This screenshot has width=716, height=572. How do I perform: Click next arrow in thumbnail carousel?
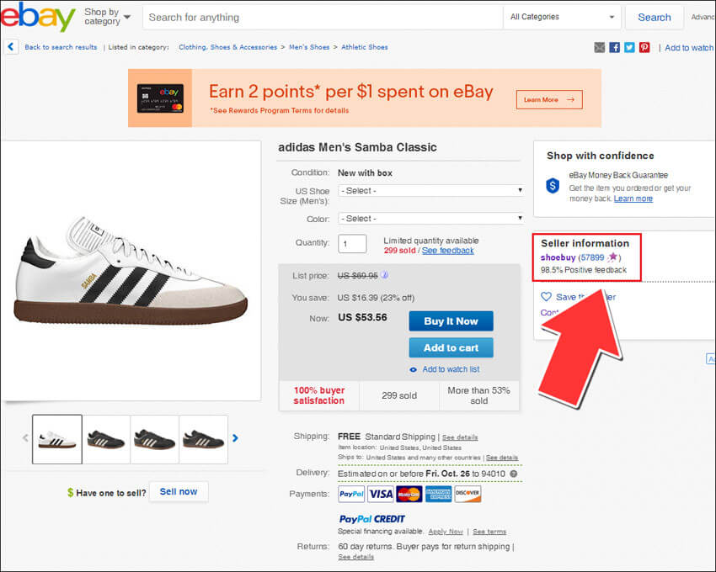235,438
